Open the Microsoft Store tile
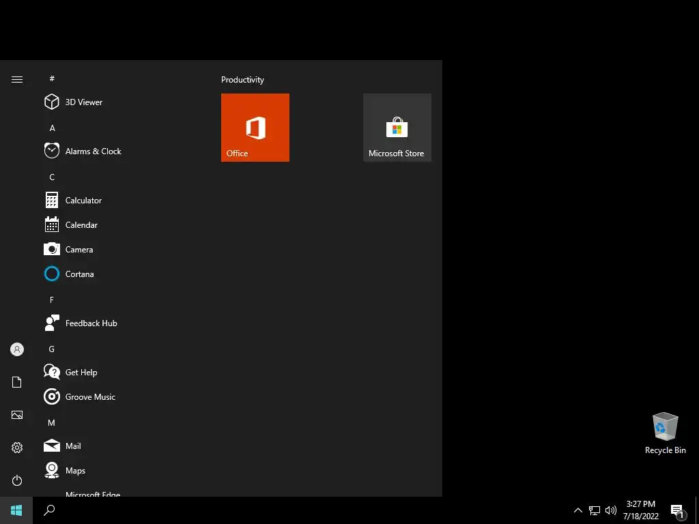This screenshot has width=699, height=524. tap(397, 128)
